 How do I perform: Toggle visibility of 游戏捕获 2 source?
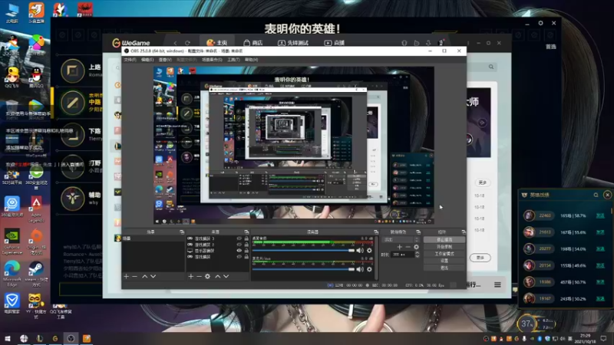click(x=239, y=245)
